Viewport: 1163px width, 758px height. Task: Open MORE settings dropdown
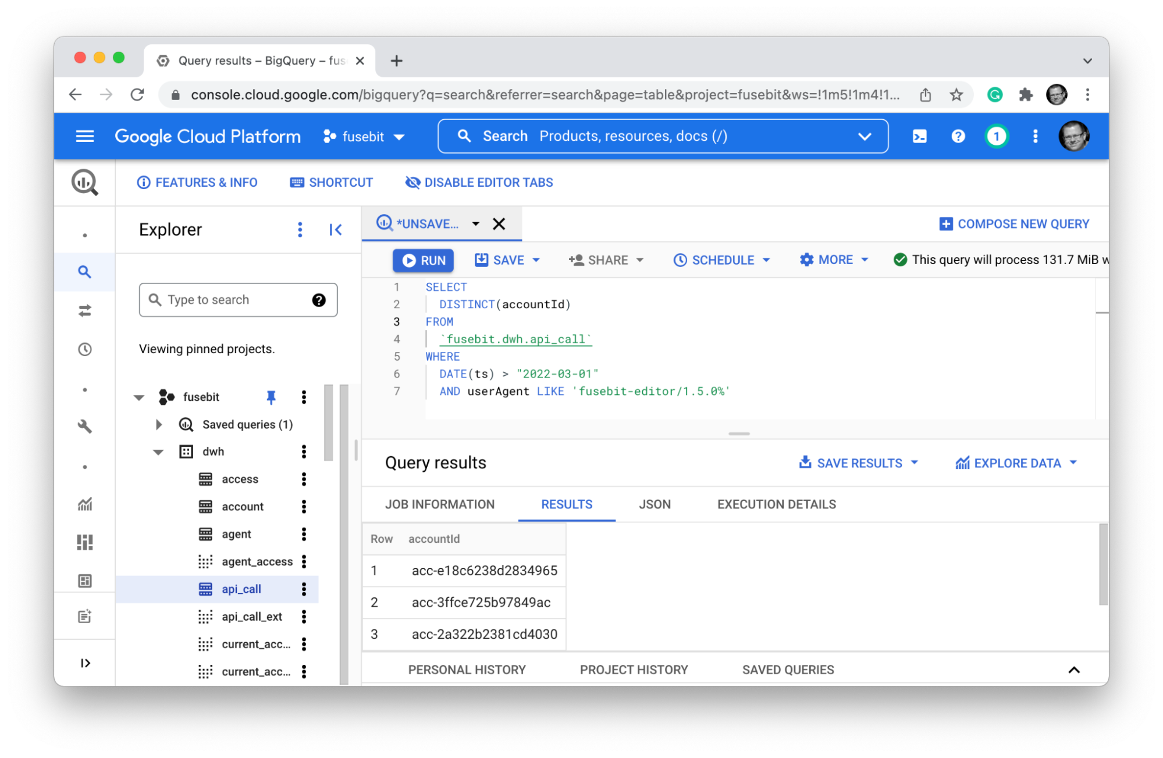pyautogui.click(x=834, y=260)
